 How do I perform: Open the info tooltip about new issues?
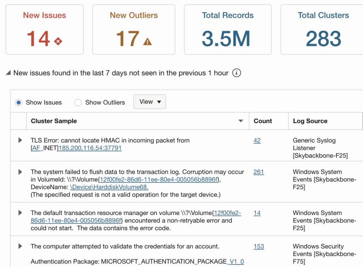point(237,73)
